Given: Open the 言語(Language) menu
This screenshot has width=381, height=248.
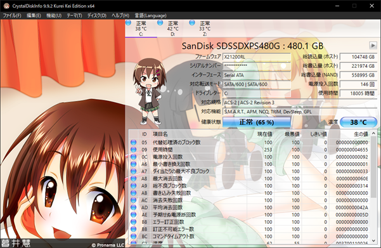Looking at the screenshot, I should pyautogui.click(x=151, y=16).
